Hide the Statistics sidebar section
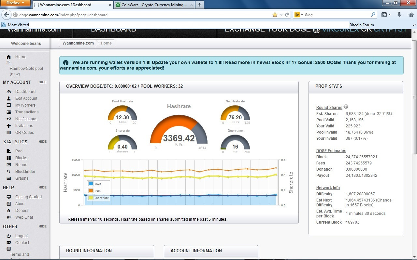The height and width of the screenshot is (260, 417). (42, 142)
